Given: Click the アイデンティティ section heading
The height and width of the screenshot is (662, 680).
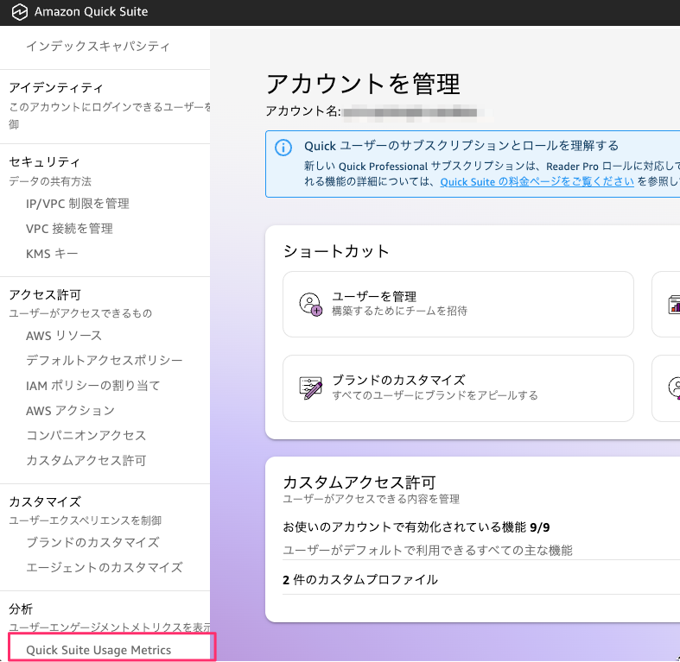Looking at the screenshot, I should 56,88.
